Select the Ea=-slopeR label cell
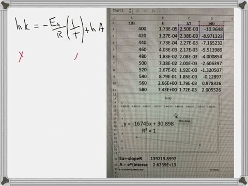 131,159
